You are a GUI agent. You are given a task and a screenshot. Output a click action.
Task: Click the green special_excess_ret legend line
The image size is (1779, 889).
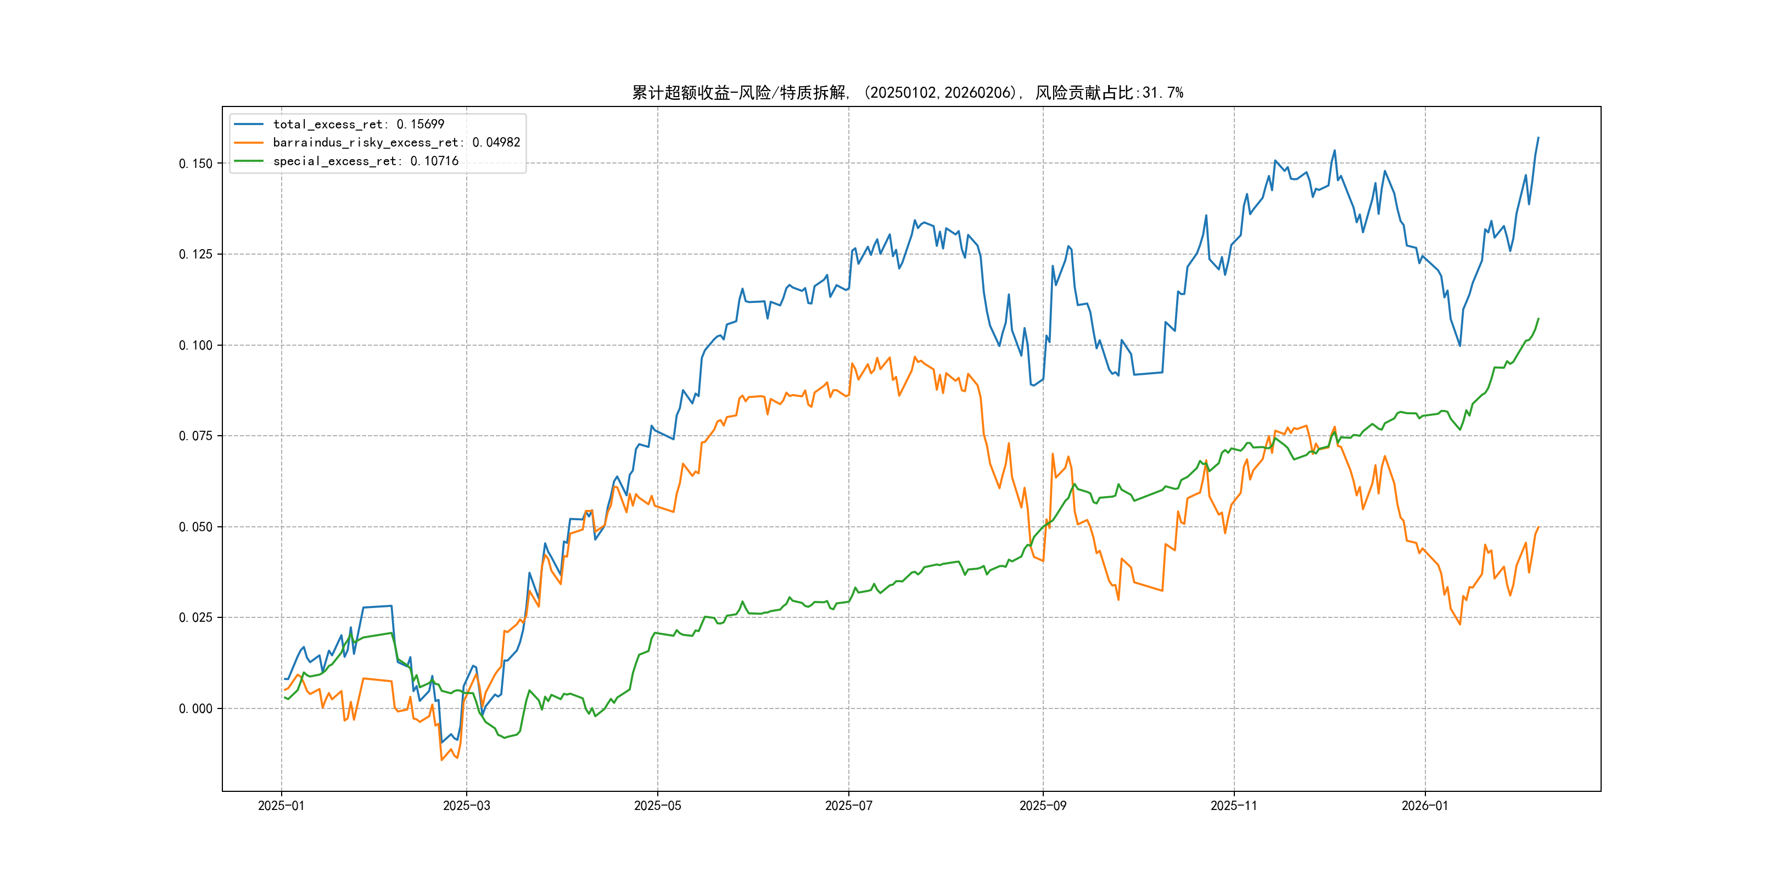click(249, 161)
